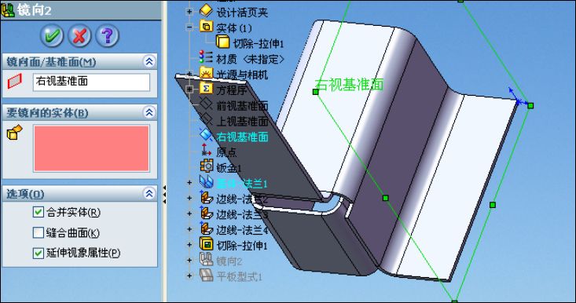Click highlighted 右视基准面 plane icon
This screenshot has width=576, height=303.
[206, 135]
